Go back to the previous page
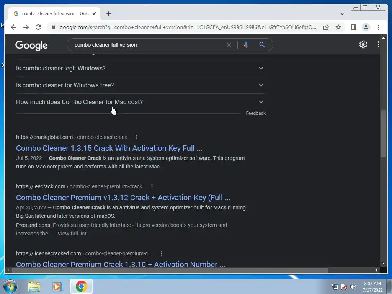 pos(14,27)
